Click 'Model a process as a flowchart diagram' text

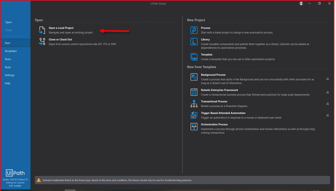224,106
